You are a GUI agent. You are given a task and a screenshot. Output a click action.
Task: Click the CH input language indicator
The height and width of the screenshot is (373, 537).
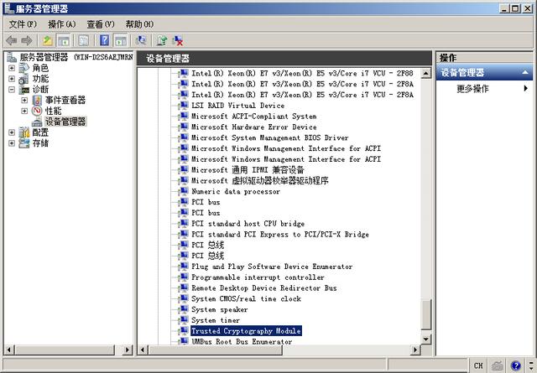477,365
